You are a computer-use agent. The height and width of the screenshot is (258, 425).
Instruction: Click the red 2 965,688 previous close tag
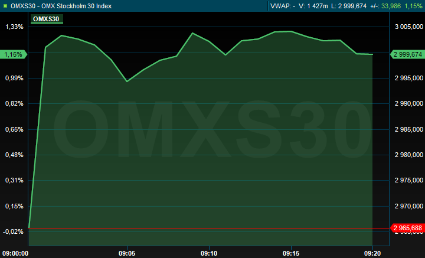click(407, 228)
